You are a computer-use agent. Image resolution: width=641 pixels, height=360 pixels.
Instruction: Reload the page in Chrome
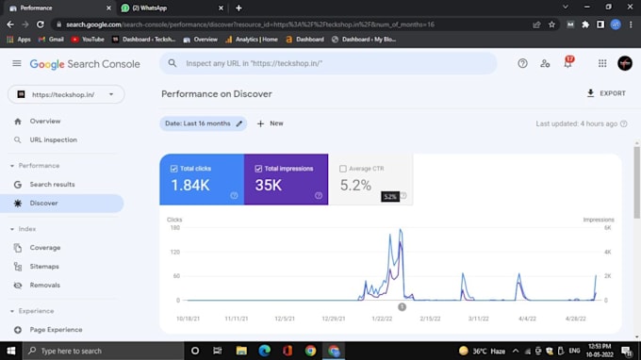(40, 25)
